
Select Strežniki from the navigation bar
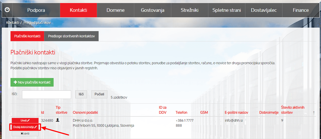[190, 10]
